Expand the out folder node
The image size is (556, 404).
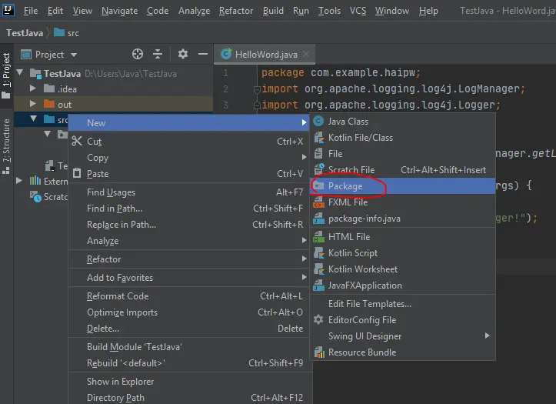33,104
